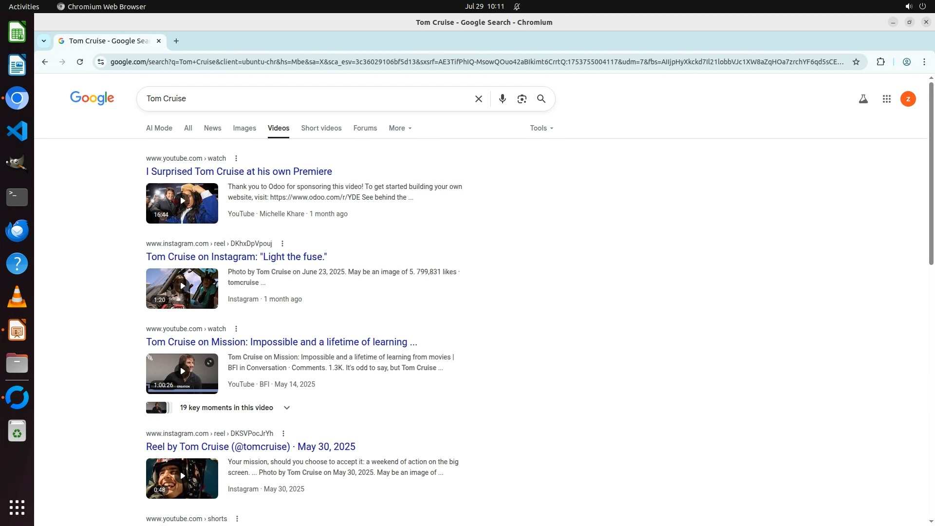
Task: Expand 19 key moments in this video
Action: click(286, 408)
